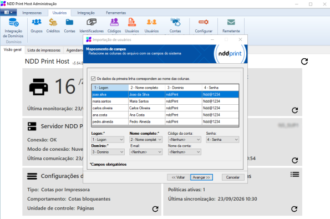Click the nddprint logo in dialog header
The width and height of the screenshot is (330, 219).
(x=230, y=54)
